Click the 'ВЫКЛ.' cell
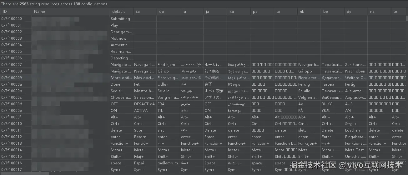 pyautogui.click(x=333, y=104)
